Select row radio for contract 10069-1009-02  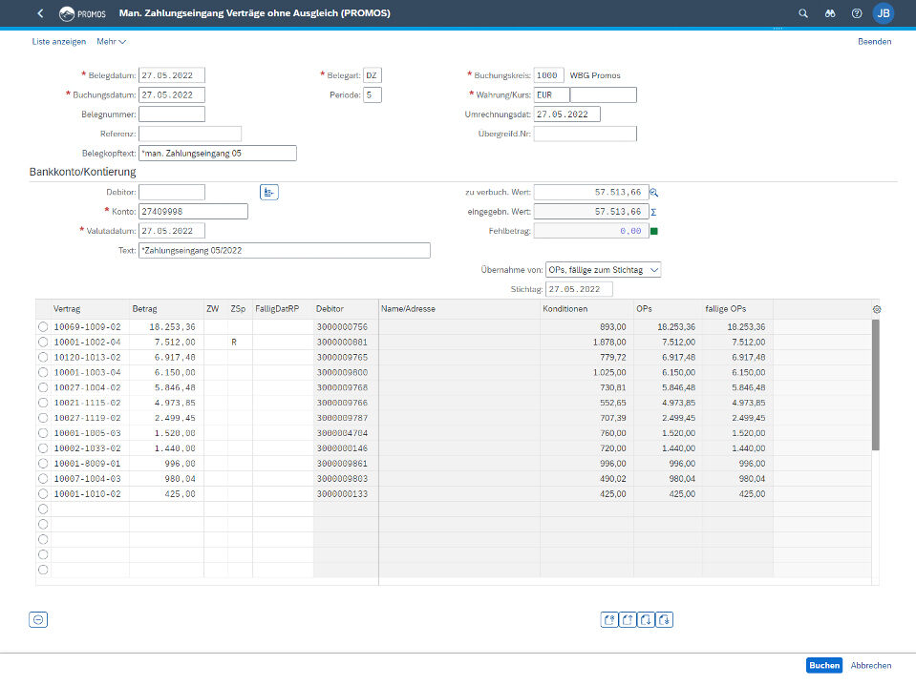42,326
